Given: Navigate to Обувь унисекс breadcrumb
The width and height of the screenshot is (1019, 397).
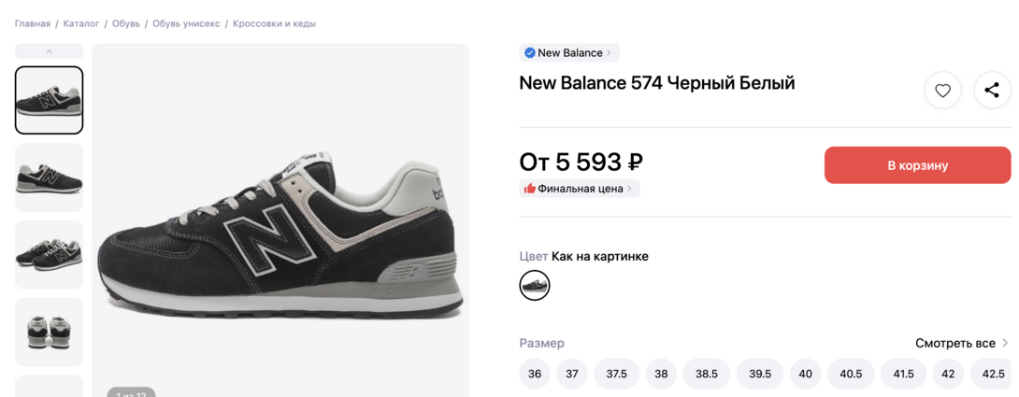Looking at the screenshot, I should [186, 23].
